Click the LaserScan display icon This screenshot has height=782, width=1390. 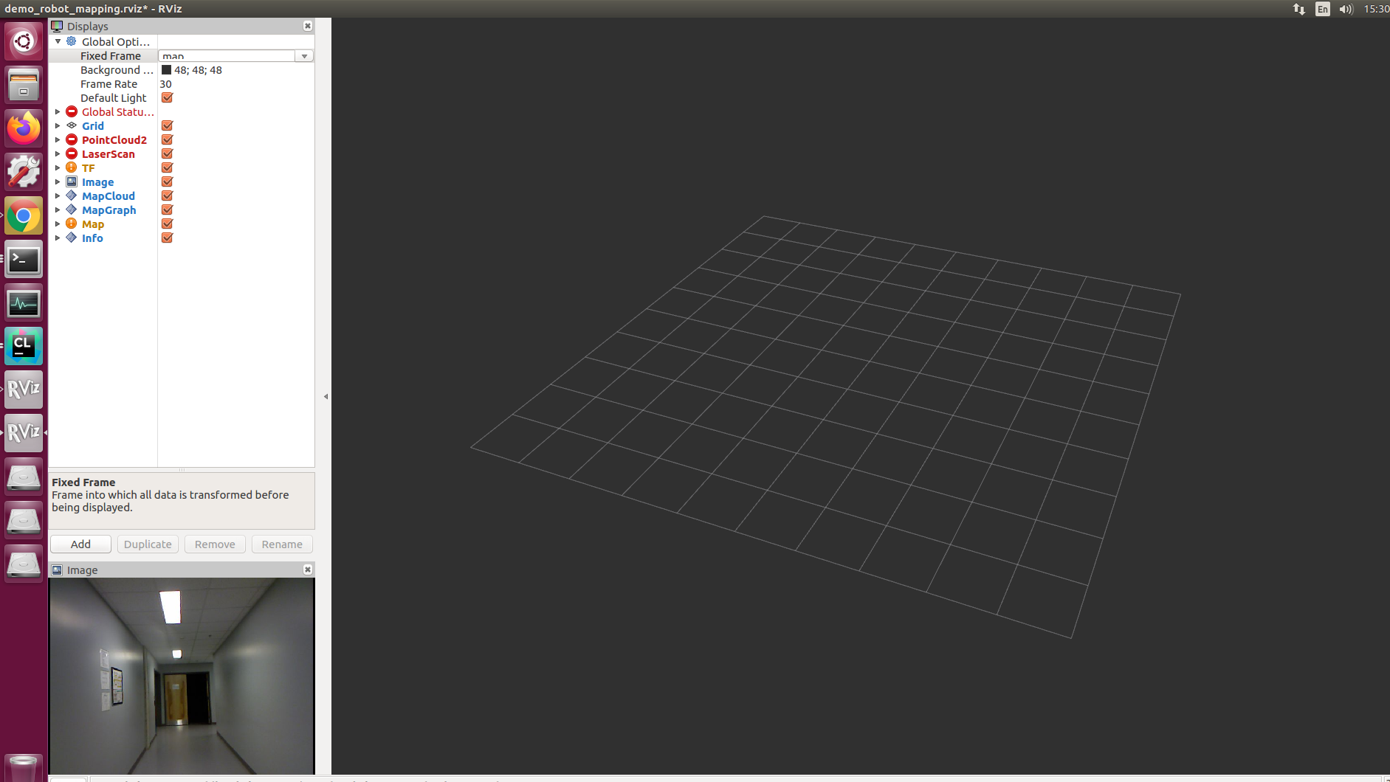[71, 153]
